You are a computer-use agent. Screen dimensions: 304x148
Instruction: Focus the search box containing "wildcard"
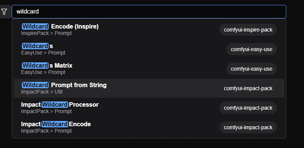click(149, 12)
